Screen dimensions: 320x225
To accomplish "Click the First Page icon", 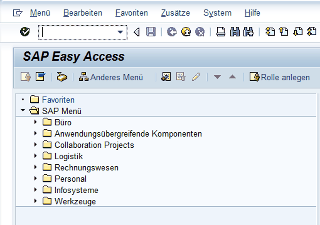I will coord(270,32).
